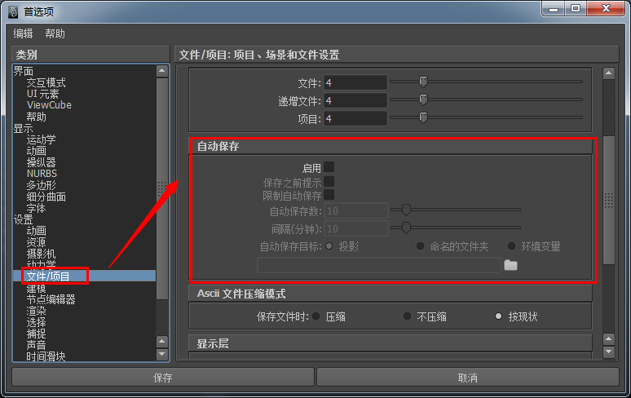Click the autosave folder path field

pyautogui.click(x=378, y=265)
